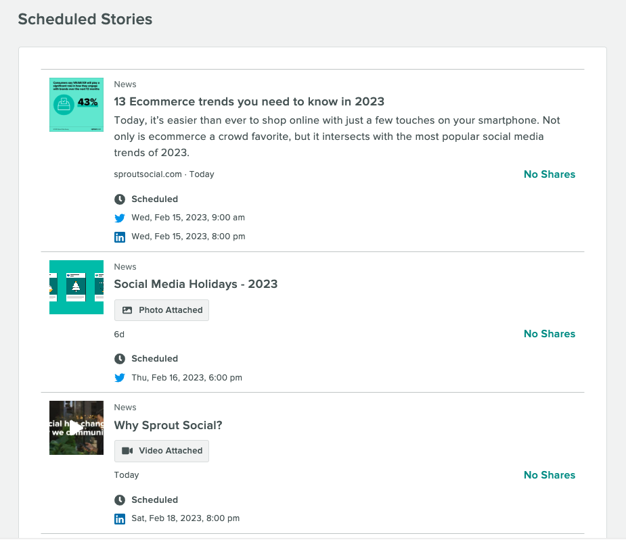Open the Why Sprout Social? title

point(168,425)
